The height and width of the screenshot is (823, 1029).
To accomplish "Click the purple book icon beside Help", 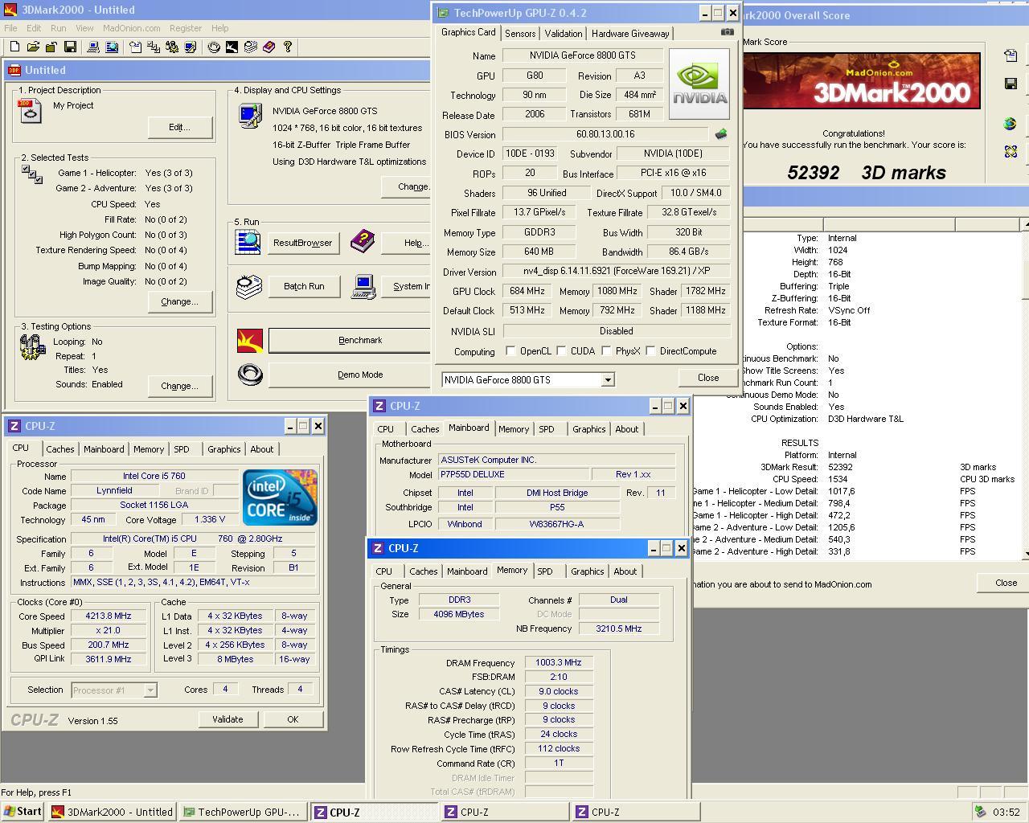I will [x=363, y=240].
